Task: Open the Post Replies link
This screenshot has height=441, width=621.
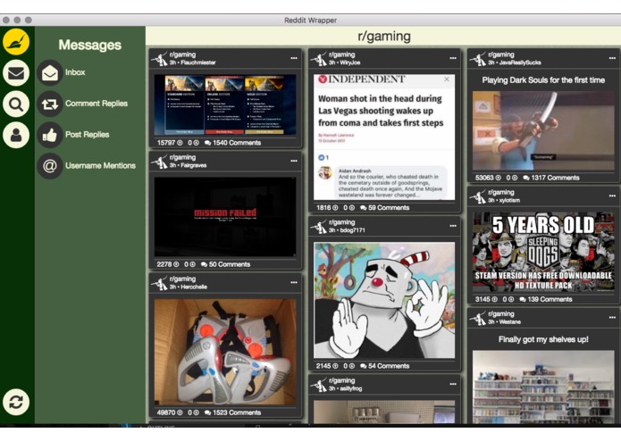Action: point(88,135)
